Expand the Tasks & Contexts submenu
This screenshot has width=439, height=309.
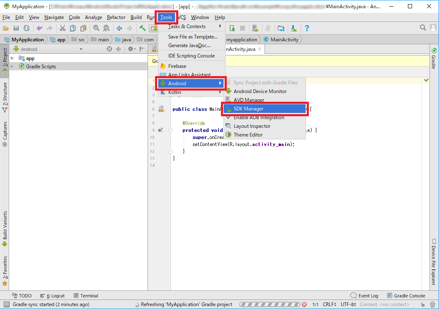pos(192,26)
